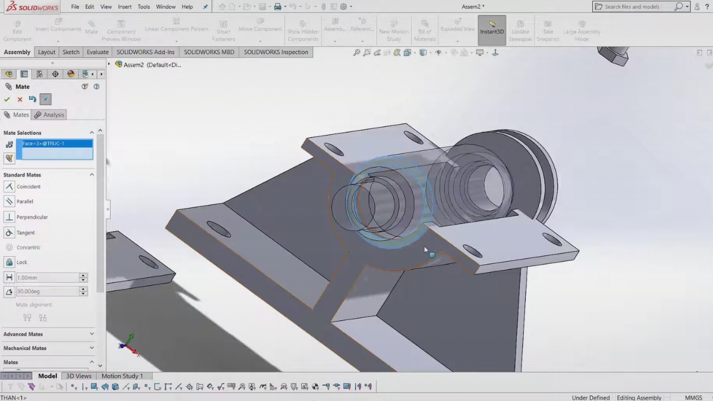The image size is (713, 401).
Task: Click the Print icon in quick access toolbar
Action: (277, 7)
